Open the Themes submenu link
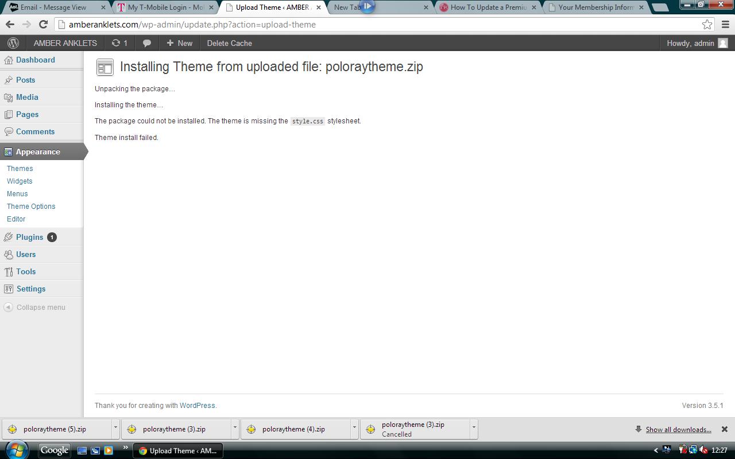The width and height of the screenshot is (735, 459). coord(20,168)
